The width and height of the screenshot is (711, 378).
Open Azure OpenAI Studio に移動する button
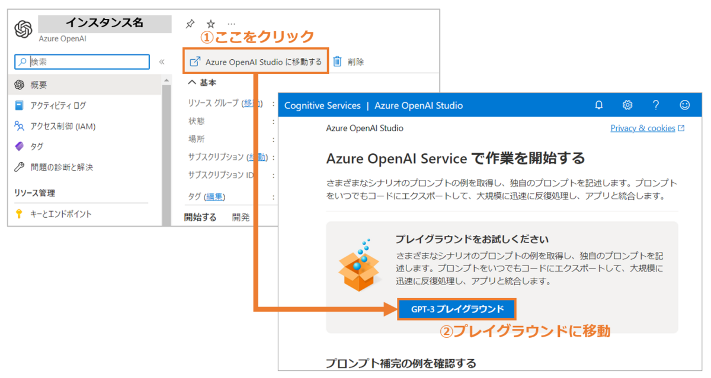255,62
